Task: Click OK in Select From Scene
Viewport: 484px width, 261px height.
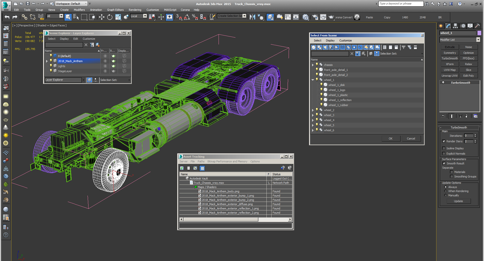Action: (x=390, y=139)
